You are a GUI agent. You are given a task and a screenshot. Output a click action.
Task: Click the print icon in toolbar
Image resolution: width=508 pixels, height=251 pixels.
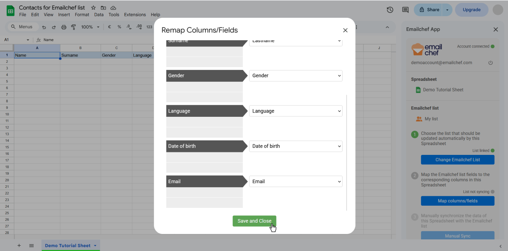pos(64,27)
